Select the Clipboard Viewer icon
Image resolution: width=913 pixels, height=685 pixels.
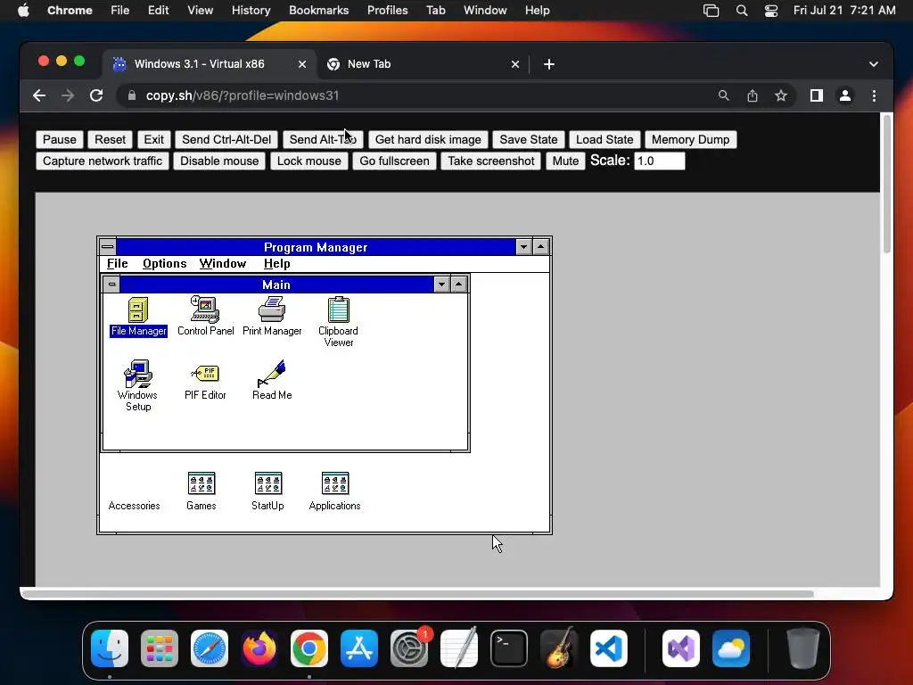338,322
